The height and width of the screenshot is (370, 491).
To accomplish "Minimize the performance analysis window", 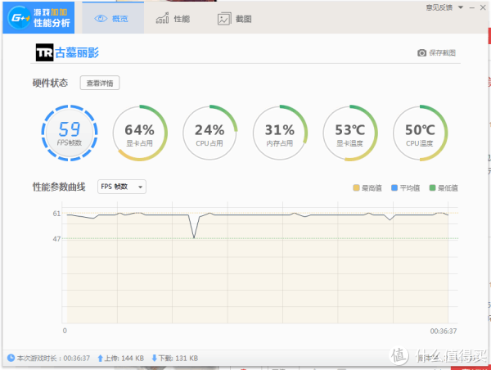I will (472, 8).
